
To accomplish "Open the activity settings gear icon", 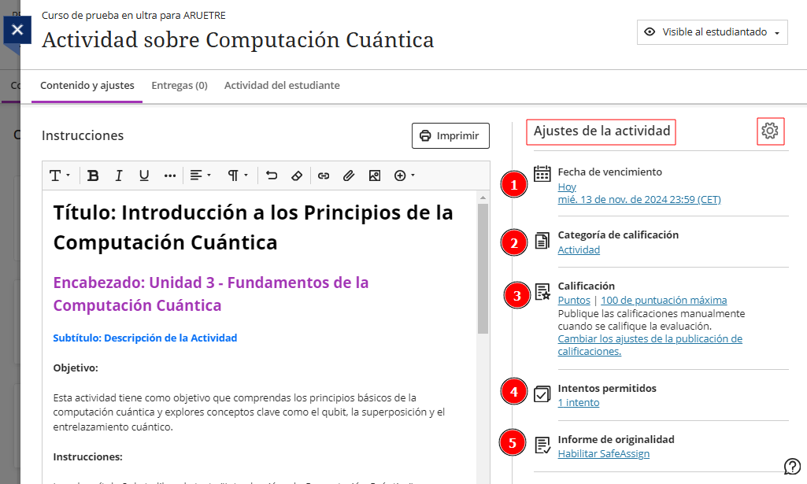I will tap(770, 131).
